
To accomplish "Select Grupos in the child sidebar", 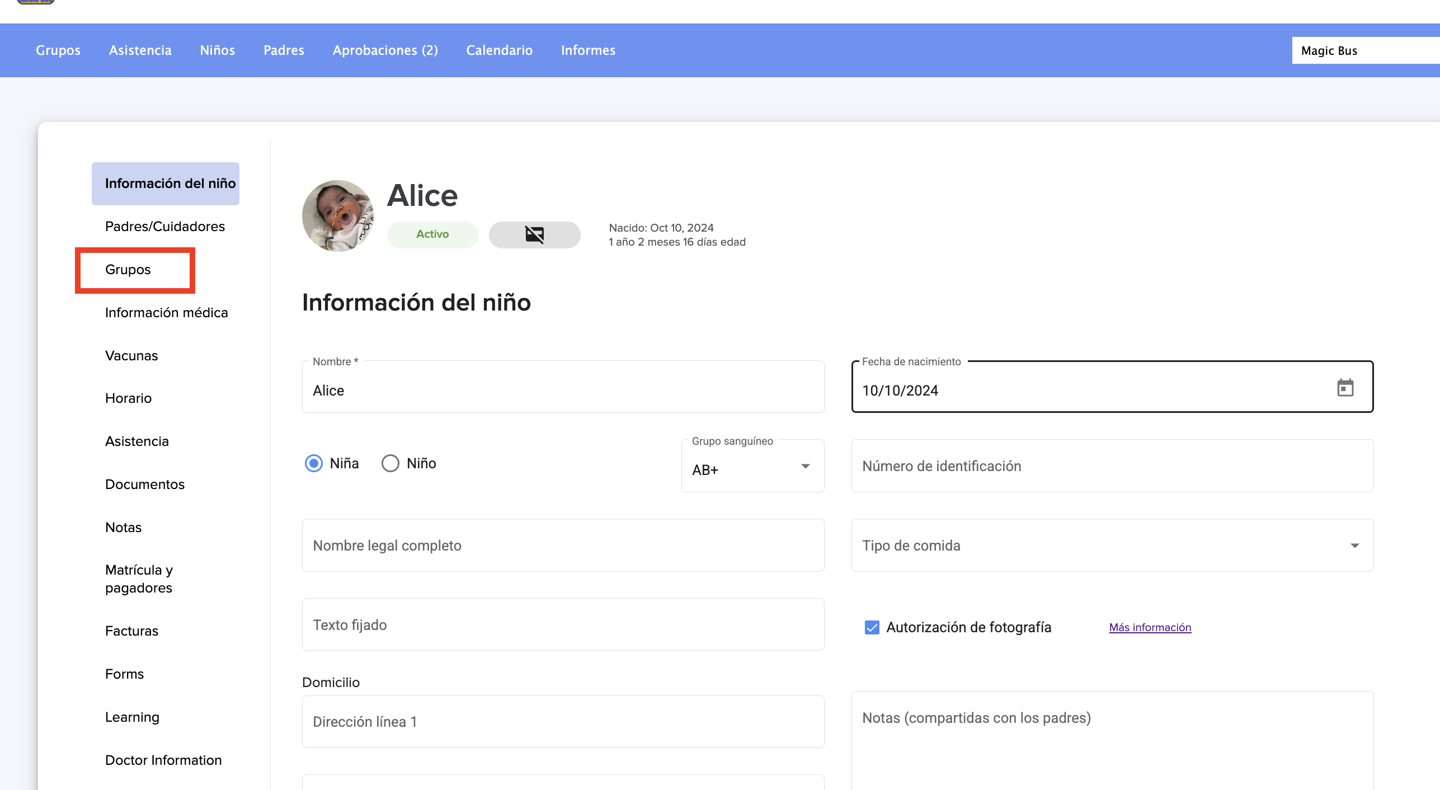I will click(x=128, y=270).
